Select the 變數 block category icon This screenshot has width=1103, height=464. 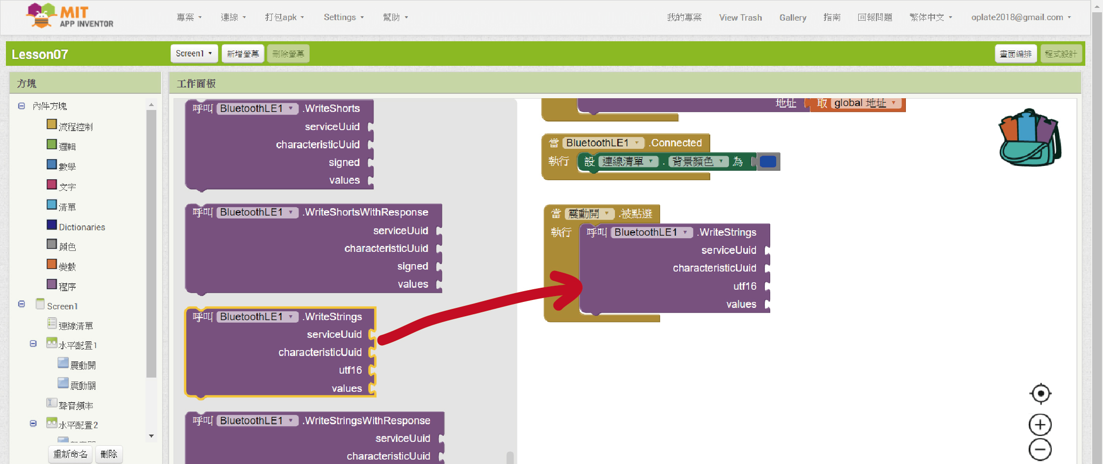tap(52, 264)
